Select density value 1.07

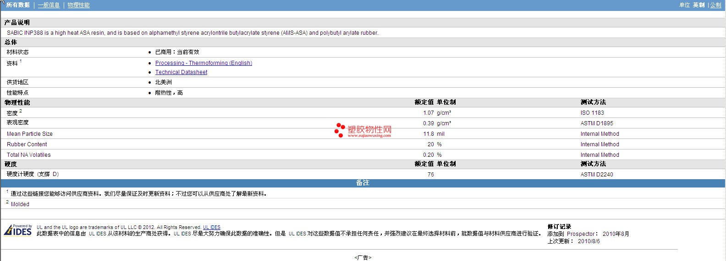(429, 113)
